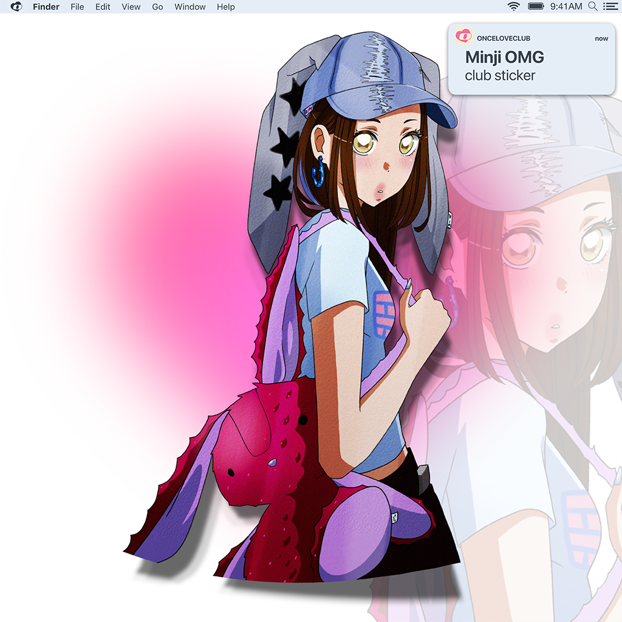
Task: Open the Window menu
Action: tap(189, 7)
